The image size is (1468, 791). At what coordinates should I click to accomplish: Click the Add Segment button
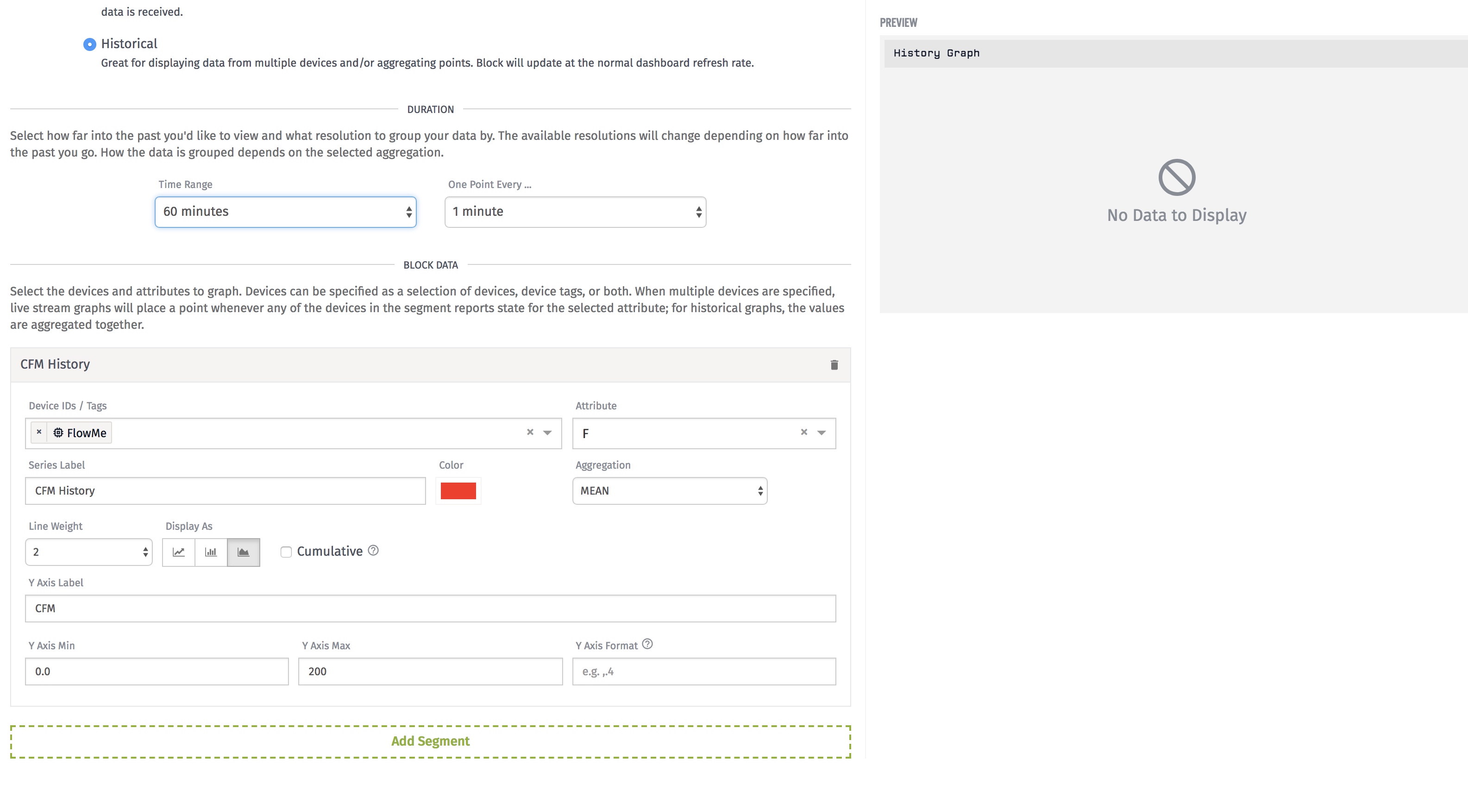pyautogui.click(x=430, y=741)
